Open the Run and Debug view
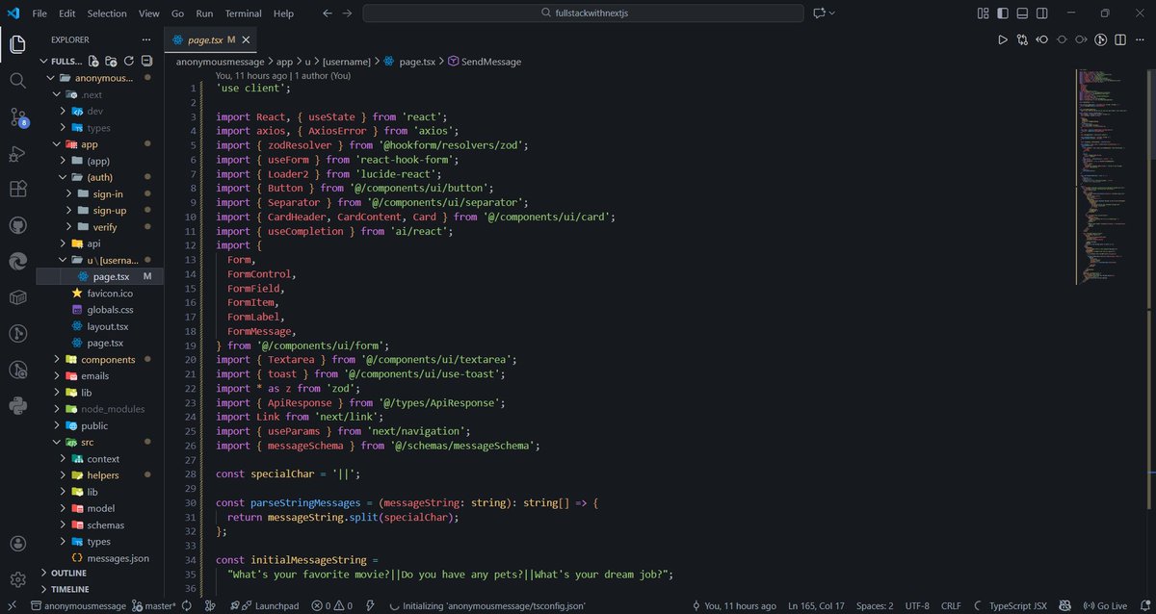 [17, 153]
